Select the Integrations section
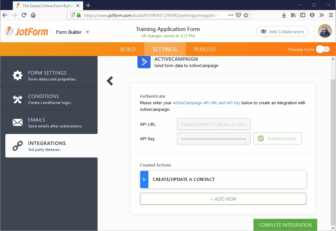This screenshot has height=231, width=336. coord(51,146)
